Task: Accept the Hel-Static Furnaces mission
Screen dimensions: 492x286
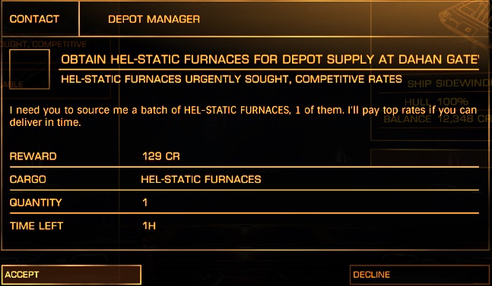Action: click(x=71, y=275)
